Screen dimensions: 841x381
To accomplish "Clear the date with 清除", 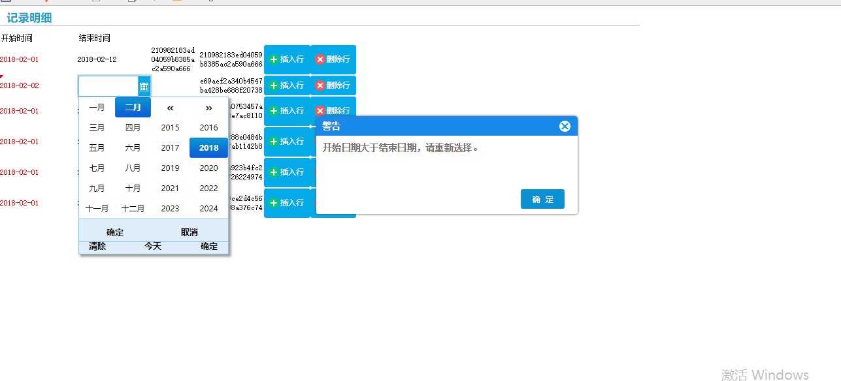I will 97,247.
